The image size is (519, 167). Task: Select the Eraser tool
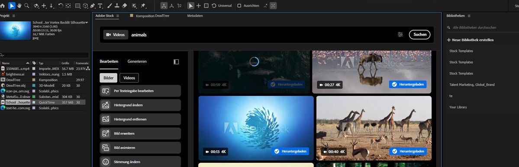[x=125, y=6]
